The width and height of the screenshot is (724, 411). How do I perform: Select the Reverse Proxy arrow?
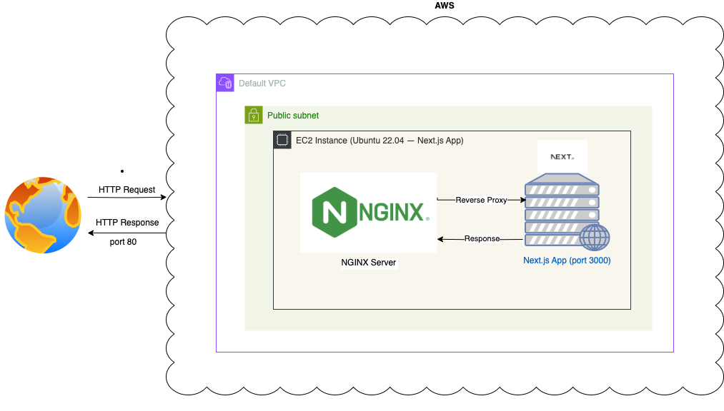pyautogui.click(x=482, y=200)
